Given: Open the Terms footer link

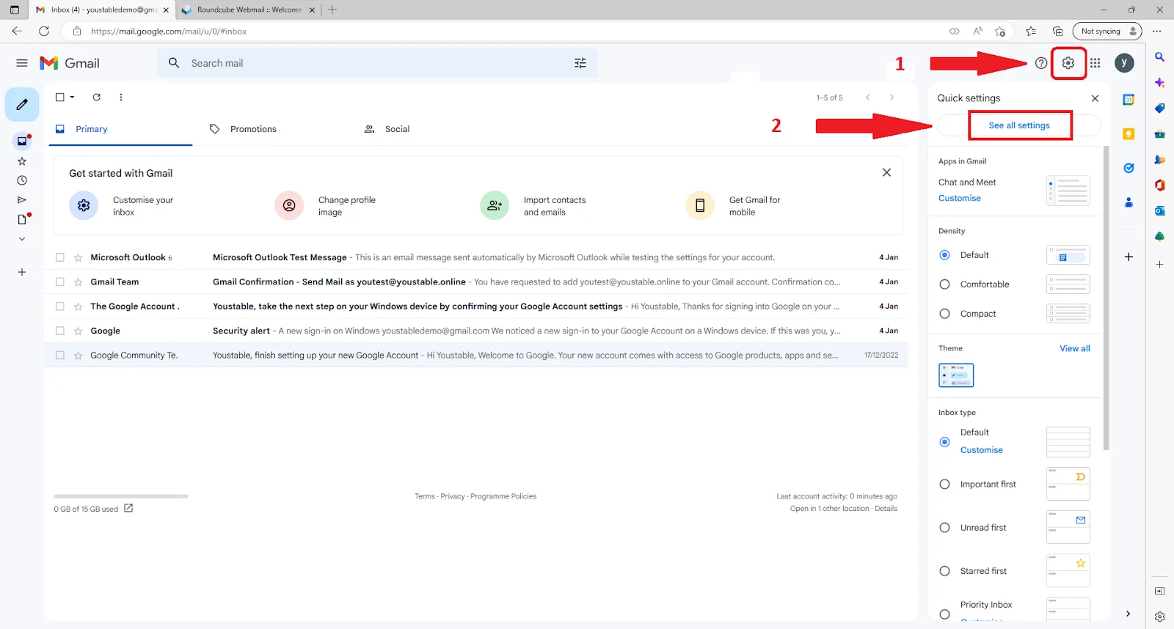Looking at the screenshot, I should [x=425, y=496].
